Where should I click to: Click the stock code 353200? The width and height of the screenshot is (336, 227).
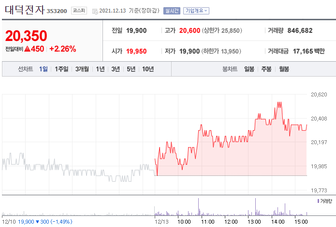click(x=57, y=11)
